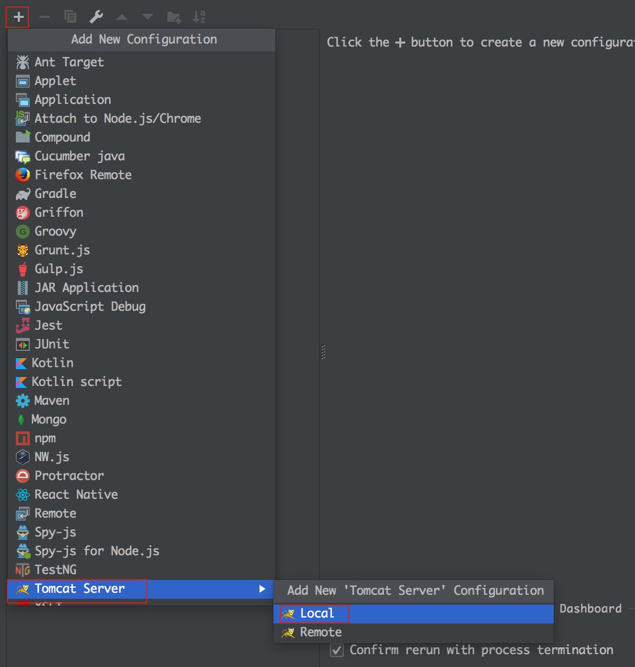Viewport: 635px width, 667px height.
Task: Open the wrench edit defaults icon
Action: point(96,17)
